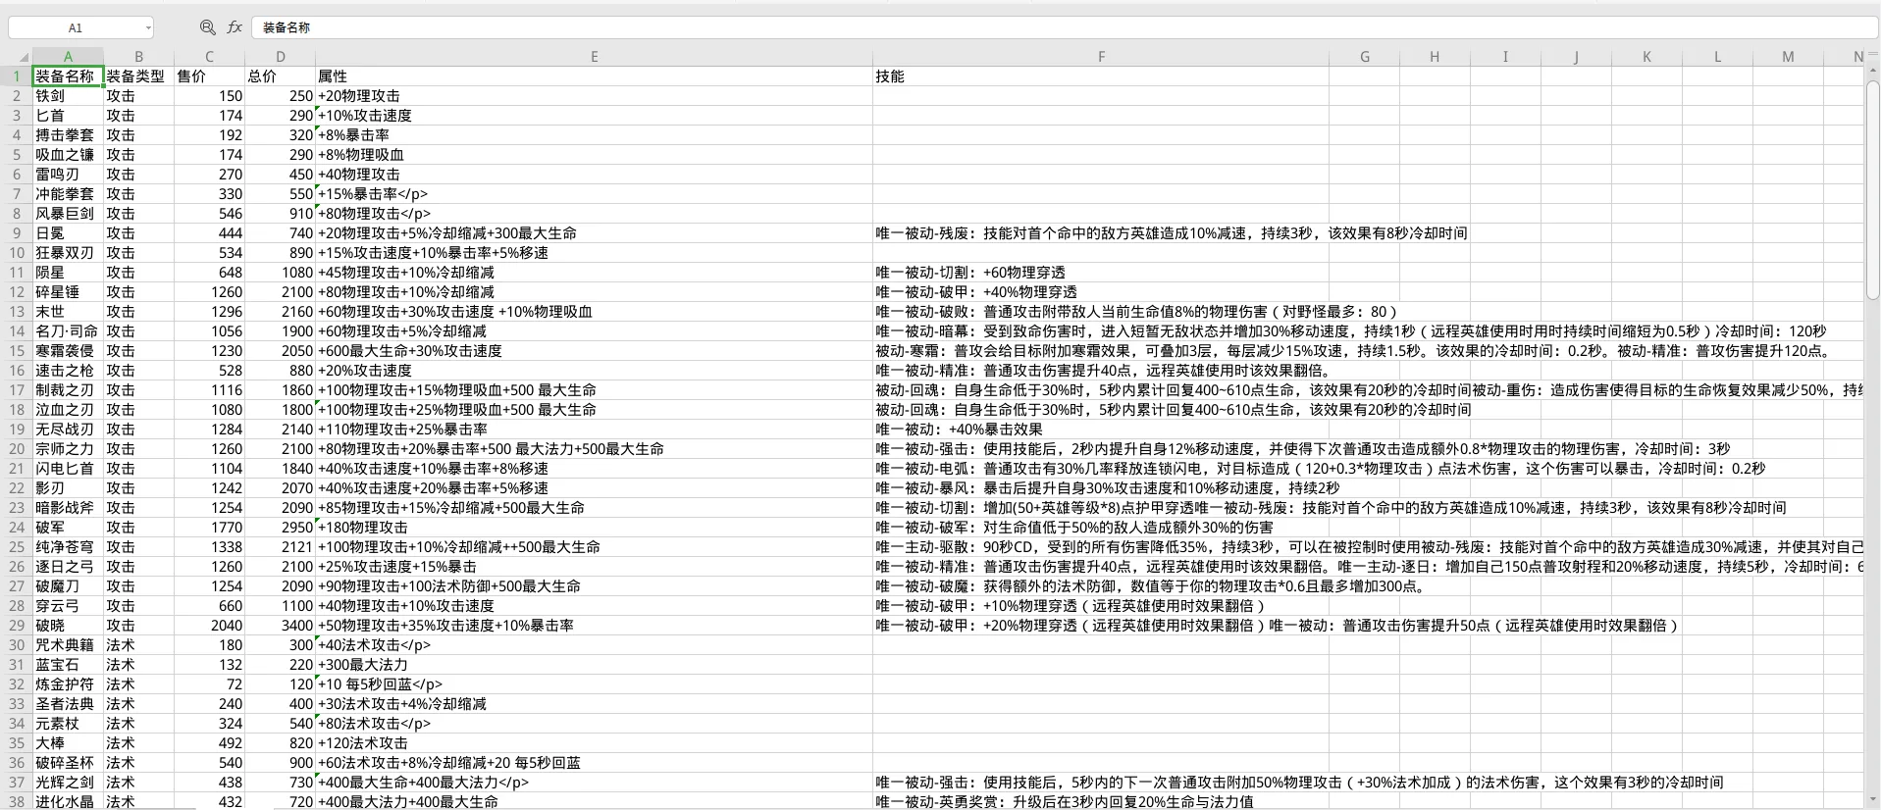
Task: Select column M header
Action: [x=1788, y=57]
